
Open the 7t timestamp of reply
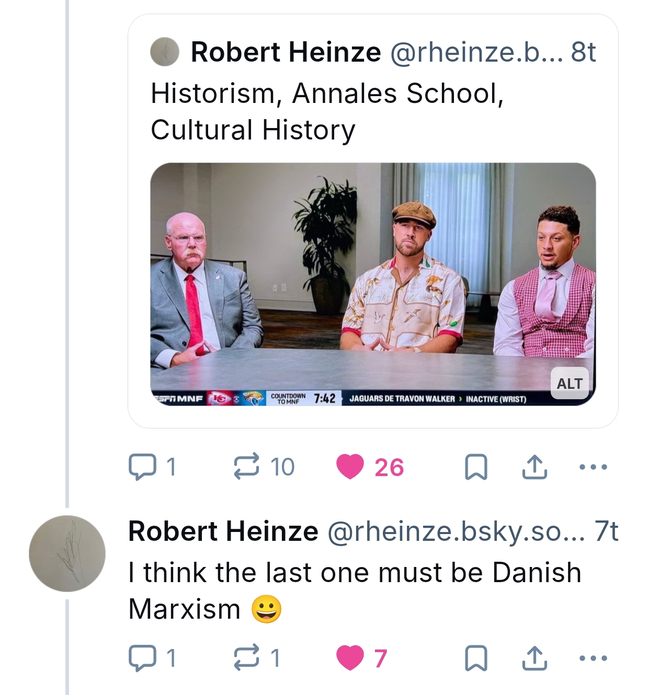coord(607,531)
